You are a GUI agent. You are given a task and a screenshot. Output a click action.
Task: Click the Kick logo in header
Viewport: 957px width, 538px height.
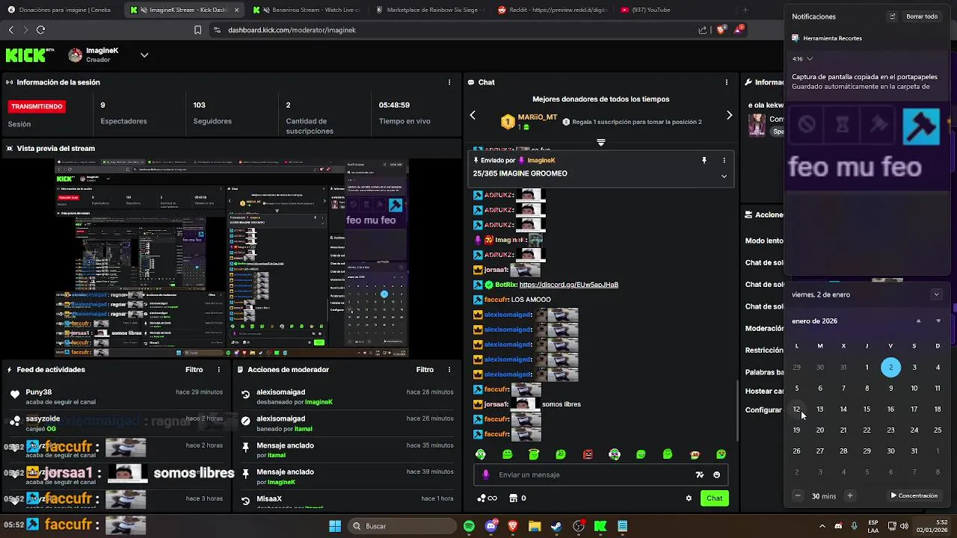click(x=30, y=55)
